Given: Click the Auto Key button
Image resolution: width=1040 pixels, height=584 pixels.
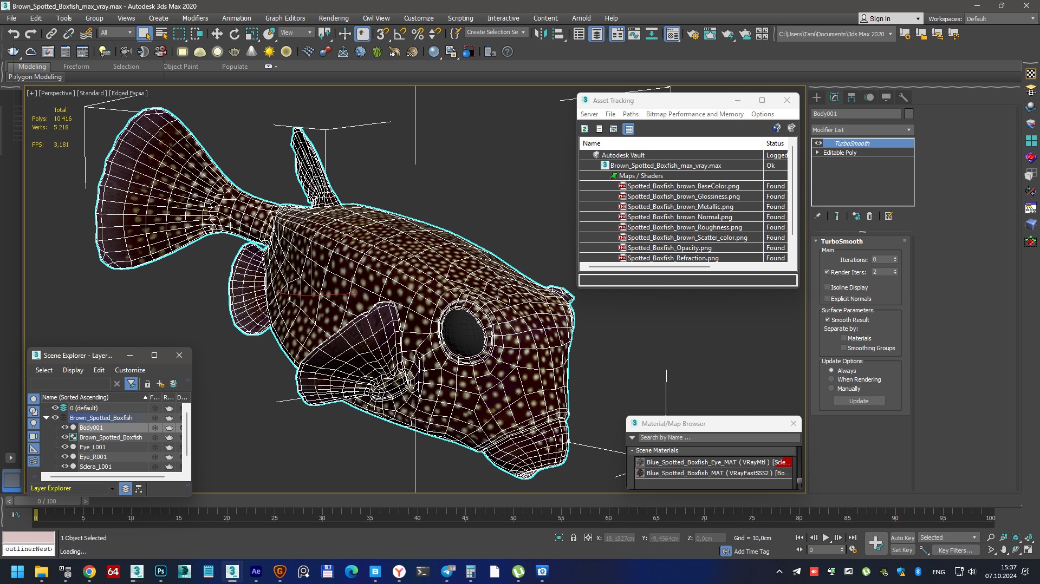Looking at the screenshot, I should click(x=902, y=537).
